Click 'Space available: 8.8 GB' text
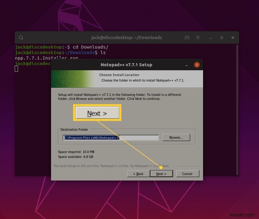259x219 pixels. click(75, 157)
